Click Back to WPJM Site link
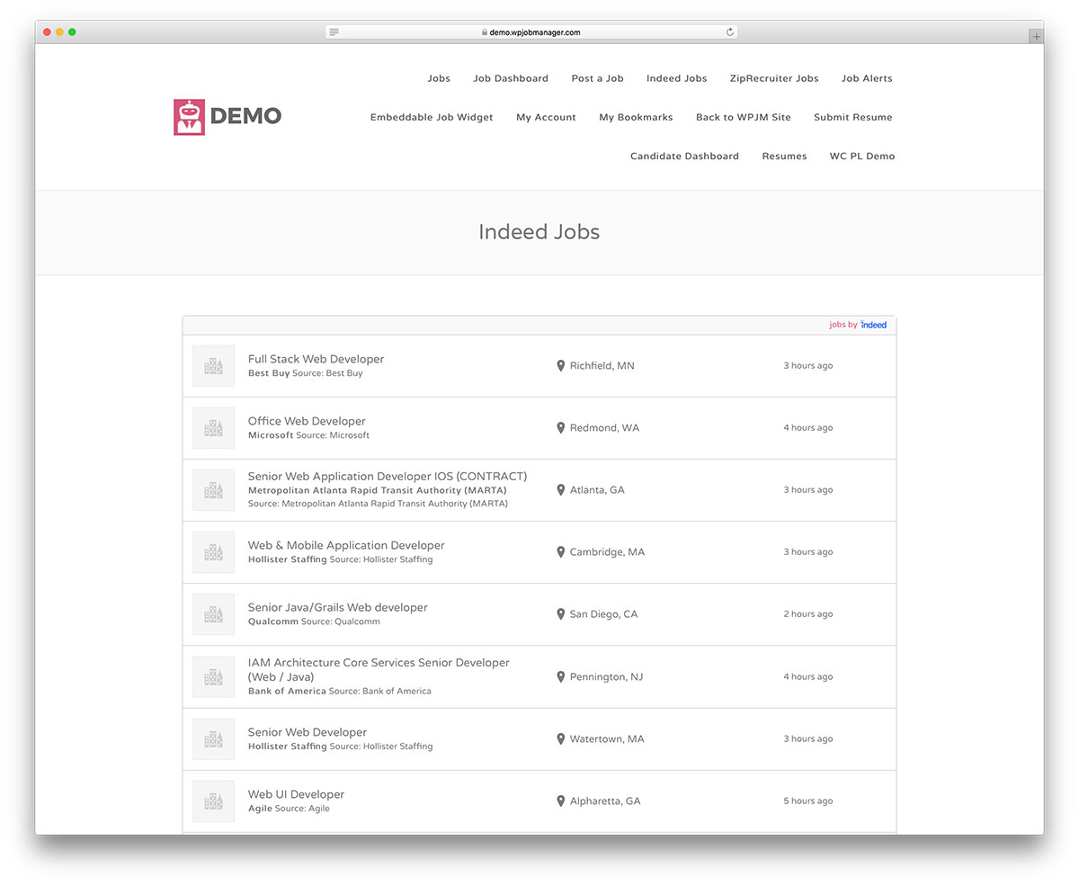Screen dimensions: 1079x885 [744, 117]
